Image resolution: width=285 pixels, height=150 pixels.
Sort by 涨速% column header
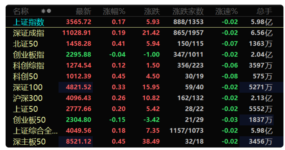tap(227, 11)
